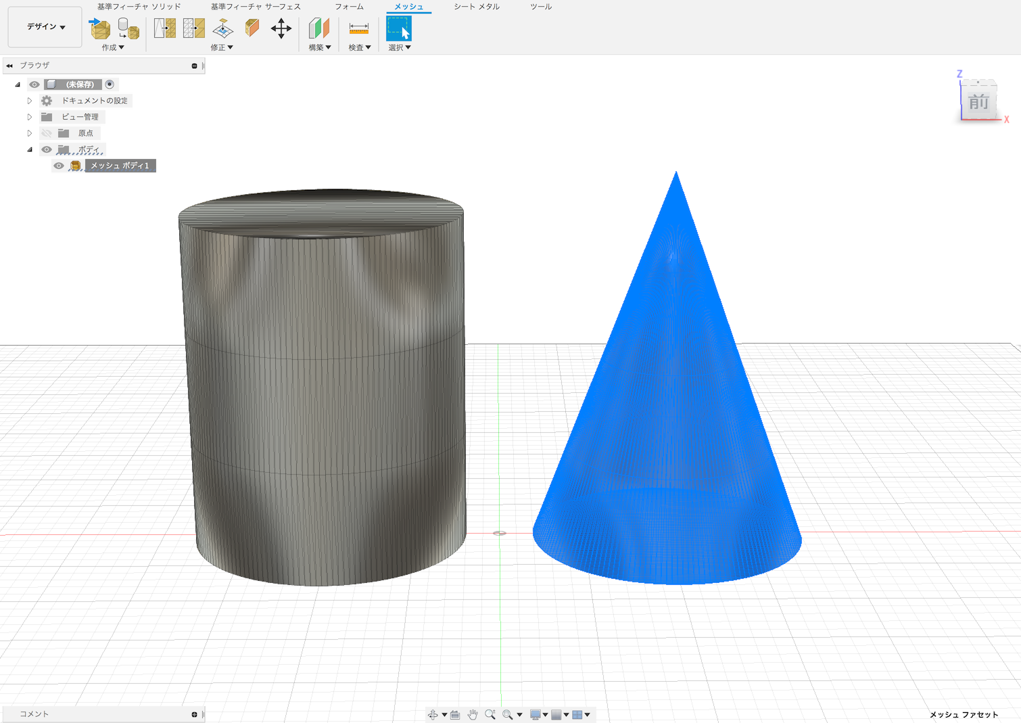Viewport: 1021px width, 723px height.
Task: Open the 修正 dropdown menu
Action: coord(222,47)
